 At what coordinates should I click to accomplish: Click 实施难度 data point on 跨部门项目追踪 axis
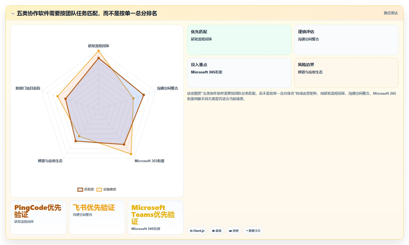click(57, 96)
